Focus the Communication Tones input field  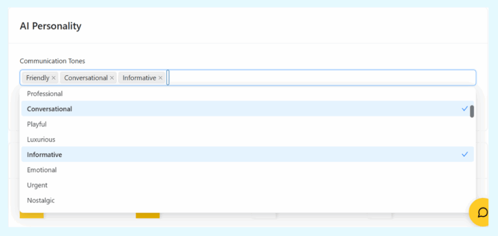pyautogui.click(x=321, y=78)
